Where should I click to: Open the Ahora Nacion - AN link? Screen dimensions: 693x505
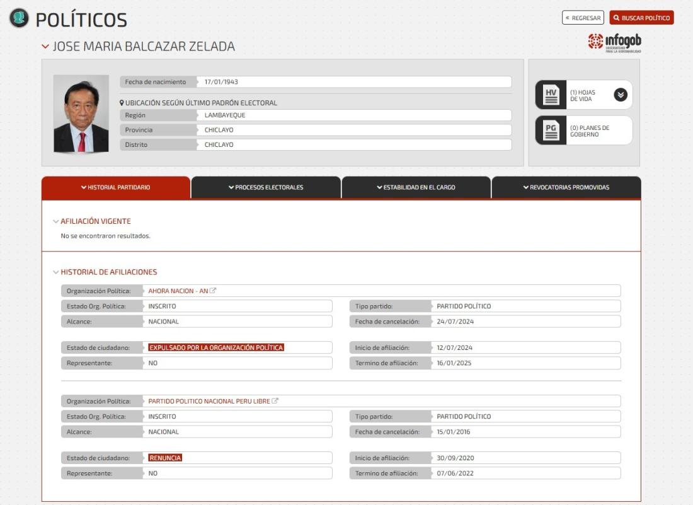coord(178,291)
